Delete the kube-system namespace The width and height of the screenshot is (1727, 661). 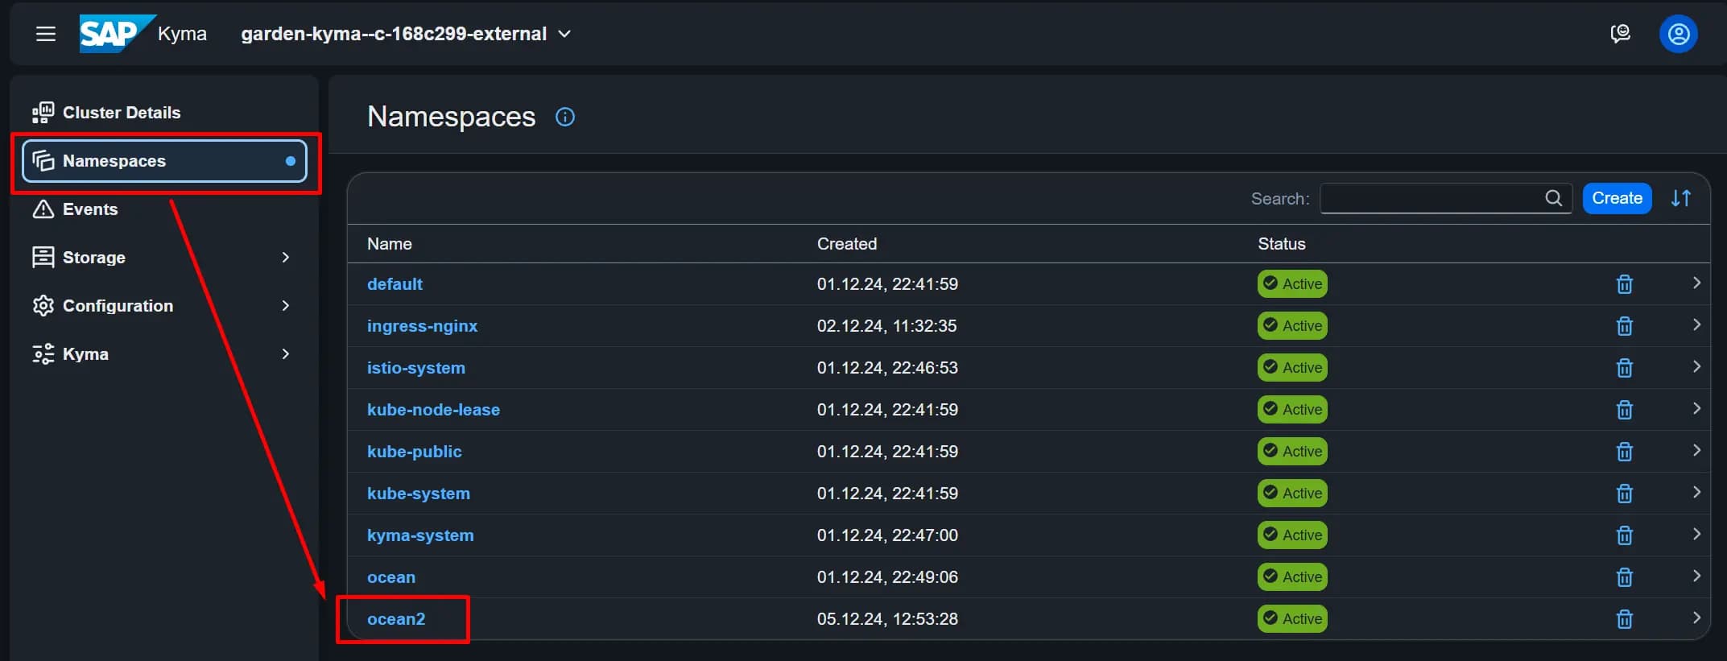[x=1625, y=494]
